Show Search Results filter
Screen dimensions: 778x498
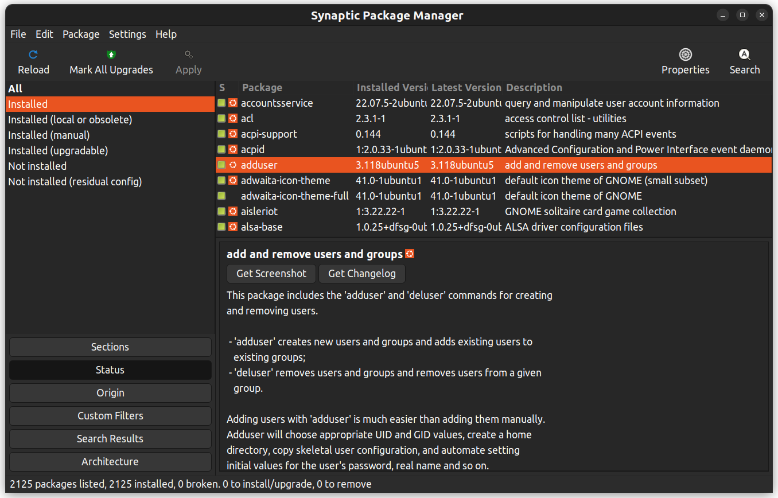click(110, 439)
